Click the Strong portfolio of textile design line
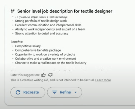 tap(41, 21)
